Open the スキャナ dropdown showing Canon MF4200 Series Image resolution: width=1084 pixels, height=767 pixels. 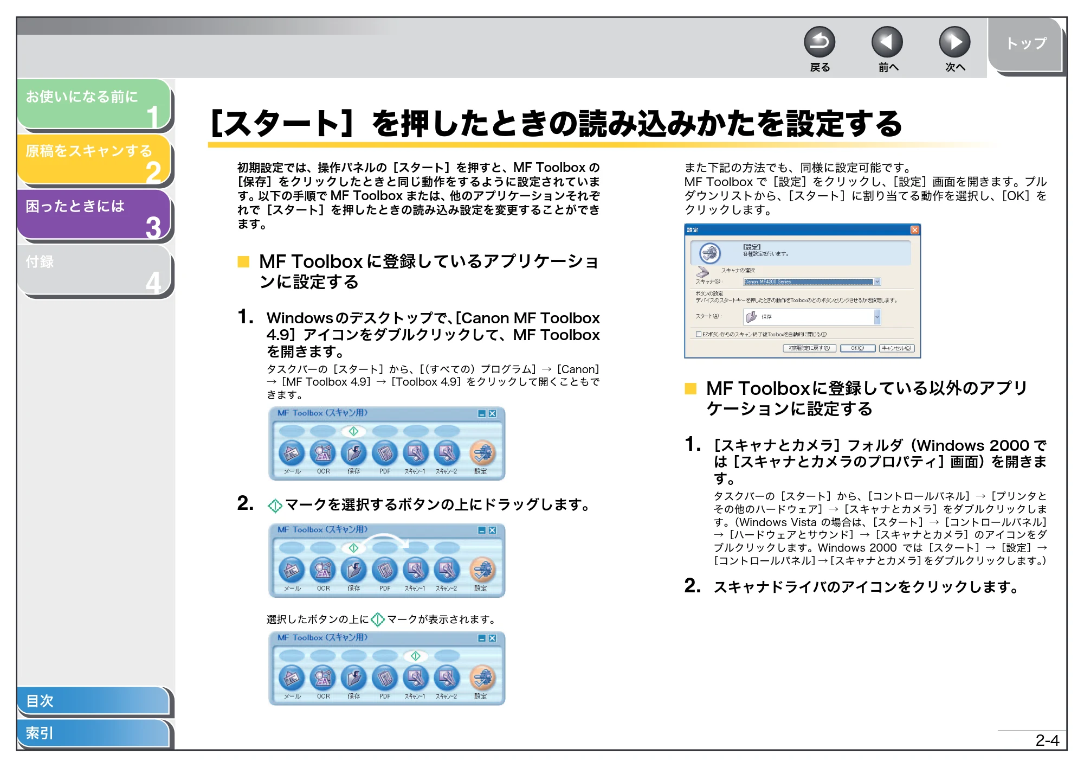812,282
